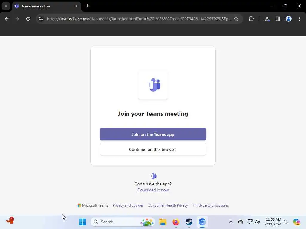This screenshot has height=229, width=306.
Task: Open the network status tray icon
Action: 250,222
